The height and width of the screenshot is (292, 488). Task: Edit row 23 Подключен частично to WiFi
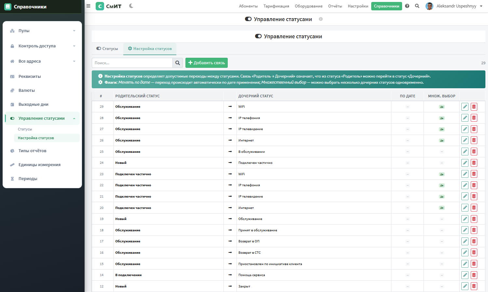pos(465,174)
